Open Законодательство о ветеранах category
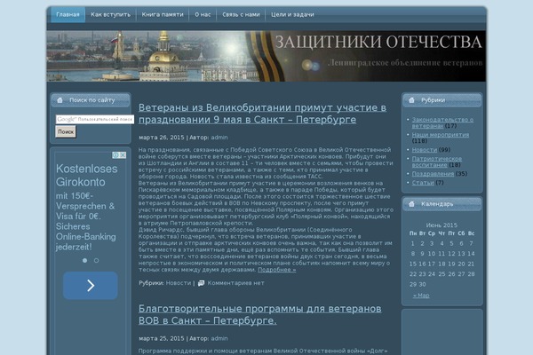The image size is (533, 355). pos(442,122)
